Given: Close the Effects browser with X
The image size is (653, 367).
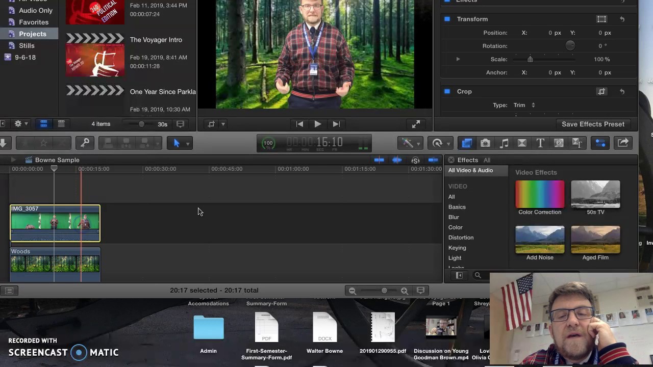Looking at the screenshot, I should 451,160.
